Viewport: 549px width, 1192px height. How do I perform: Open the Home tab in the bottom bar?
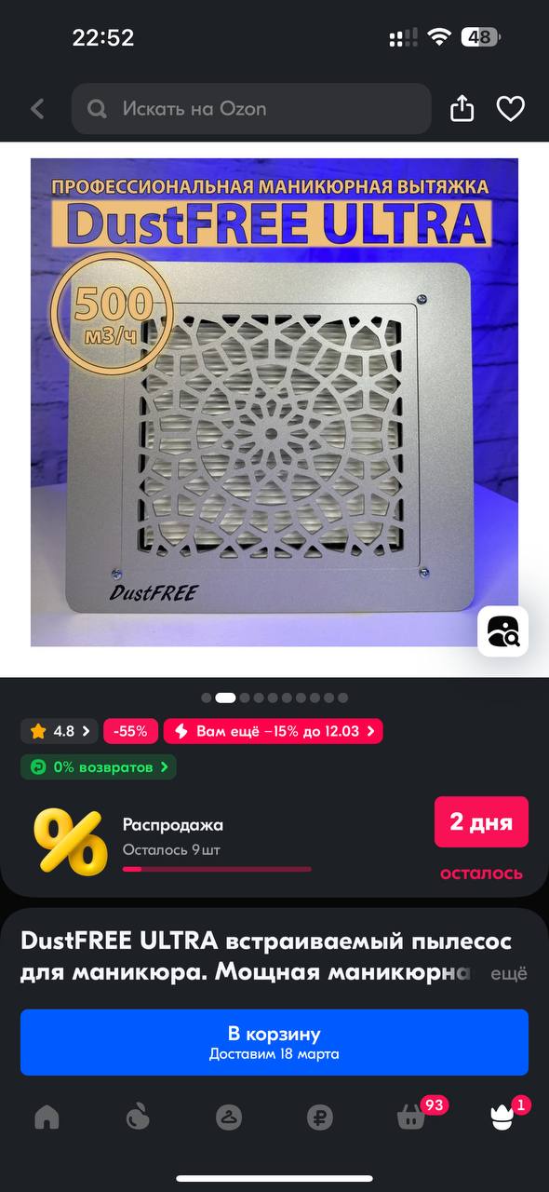[47, 1117]
